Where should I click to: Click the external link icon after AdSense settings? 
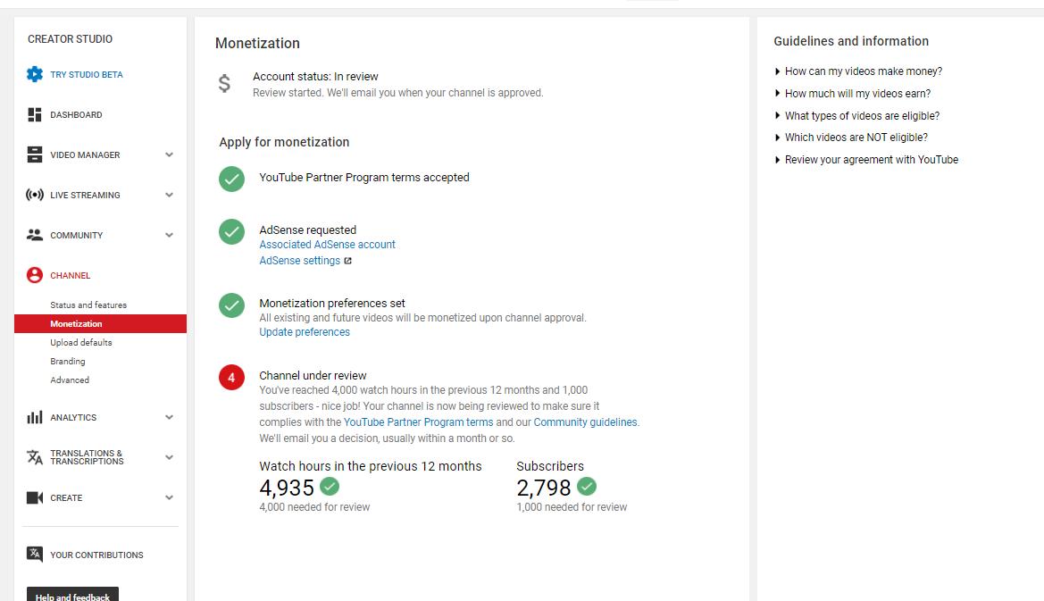[x=347, y=261]
